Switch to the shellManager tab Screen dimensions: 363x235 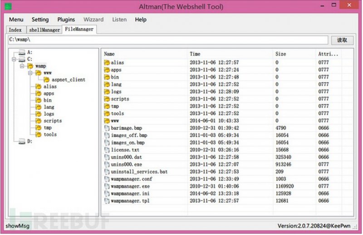[44, 30]
